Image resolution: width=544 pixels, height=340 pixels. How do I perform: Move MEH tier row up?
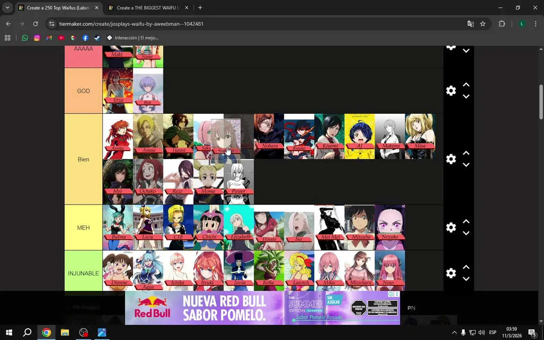tap(466, 221)
